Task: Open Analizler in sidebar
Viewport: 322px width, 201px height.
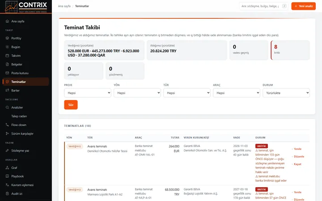Action: (26, 107)
